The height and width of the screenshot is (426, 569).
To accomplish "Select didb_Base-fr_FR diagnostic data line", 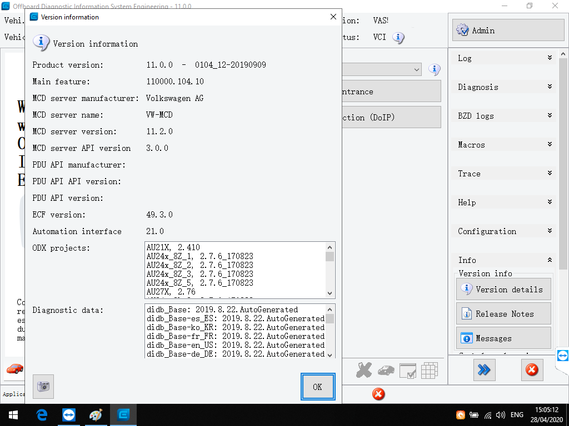I will pyautogui.click(x=236, y=336).
